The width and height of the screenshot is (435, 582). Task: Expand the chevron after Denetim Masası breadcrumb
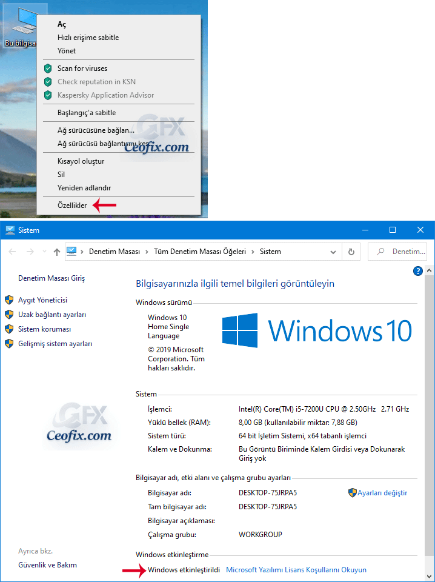(x=147, y=252)
